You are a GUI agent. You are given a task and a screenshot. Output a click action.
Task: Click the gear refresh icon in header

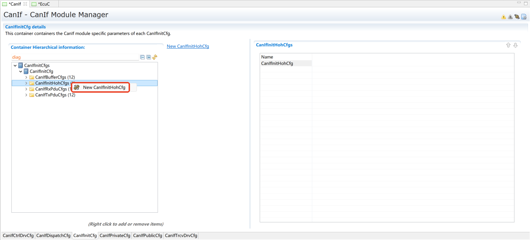click(x=517, y=17)
